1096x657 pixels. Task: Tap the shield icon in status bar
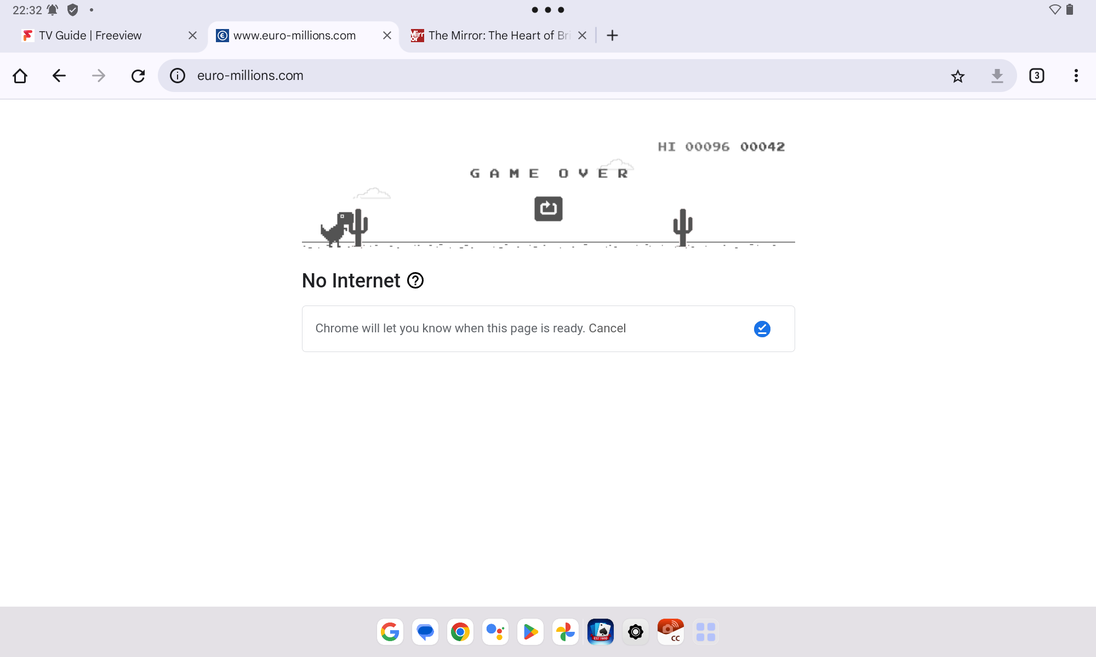click(x=72, y=10)
